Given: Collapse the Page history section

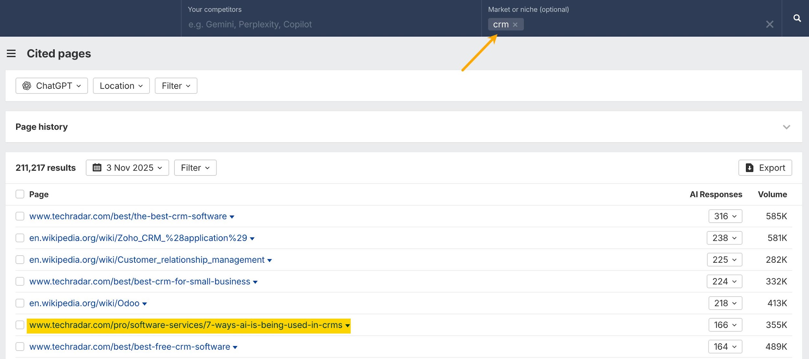Looking at the screenshot, I should (786, 127).
